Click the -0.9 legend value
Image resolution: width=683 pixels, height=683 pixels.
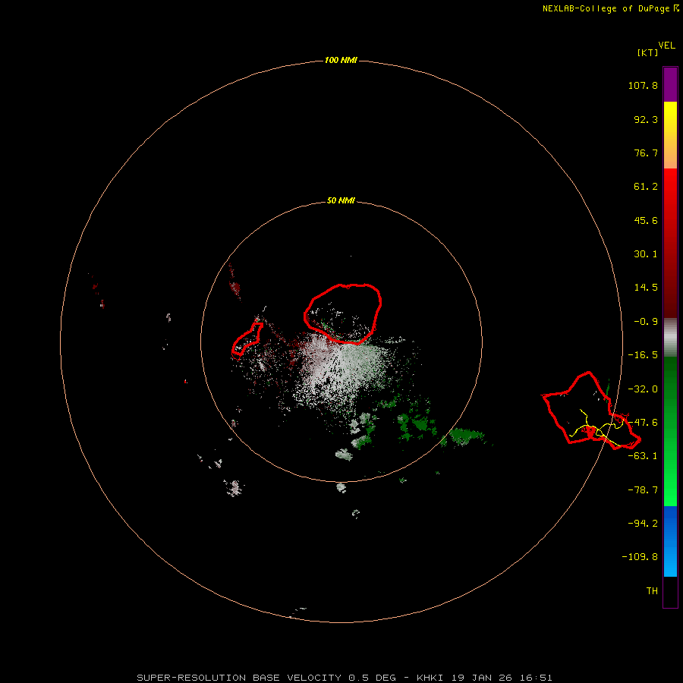coord(646,322)
